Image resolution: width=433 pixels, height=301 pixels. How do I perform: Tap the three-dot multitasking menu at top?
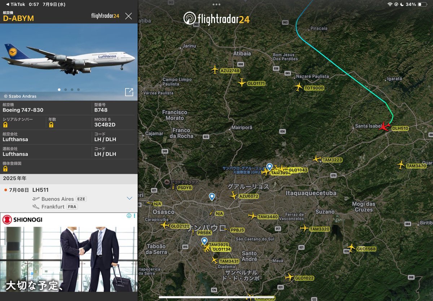tap(216, 4)
